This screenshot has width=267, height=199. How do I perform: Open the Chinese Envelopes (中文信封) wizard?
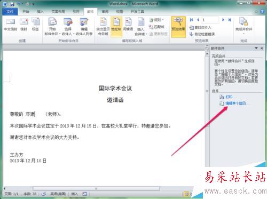coord(11,25)
